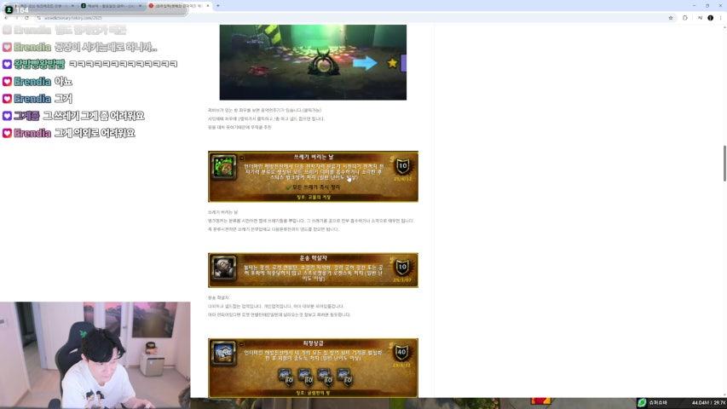Reload the page with the refresh icon
The width and height of the screenshot is (727, 409).
coord(27,18)
